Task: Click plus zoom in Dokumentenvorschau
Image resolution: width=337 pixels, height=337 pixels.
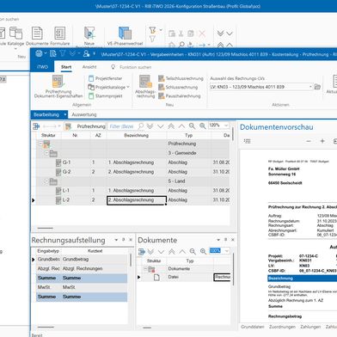Action: (x=322, y=141)
